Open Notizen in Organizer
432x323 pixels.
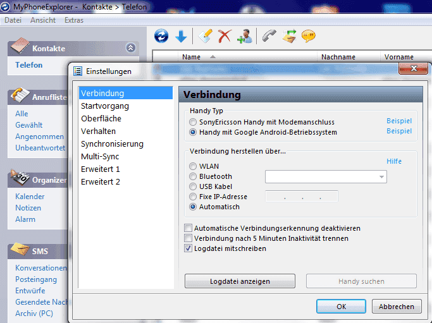coord(28,208)
